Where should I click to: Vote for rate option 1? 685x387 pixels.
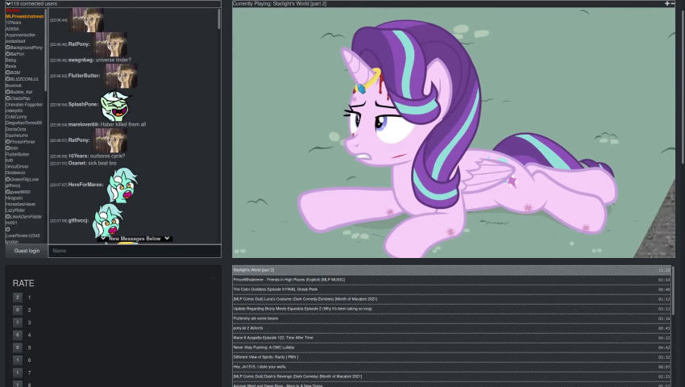pos(18,298)
